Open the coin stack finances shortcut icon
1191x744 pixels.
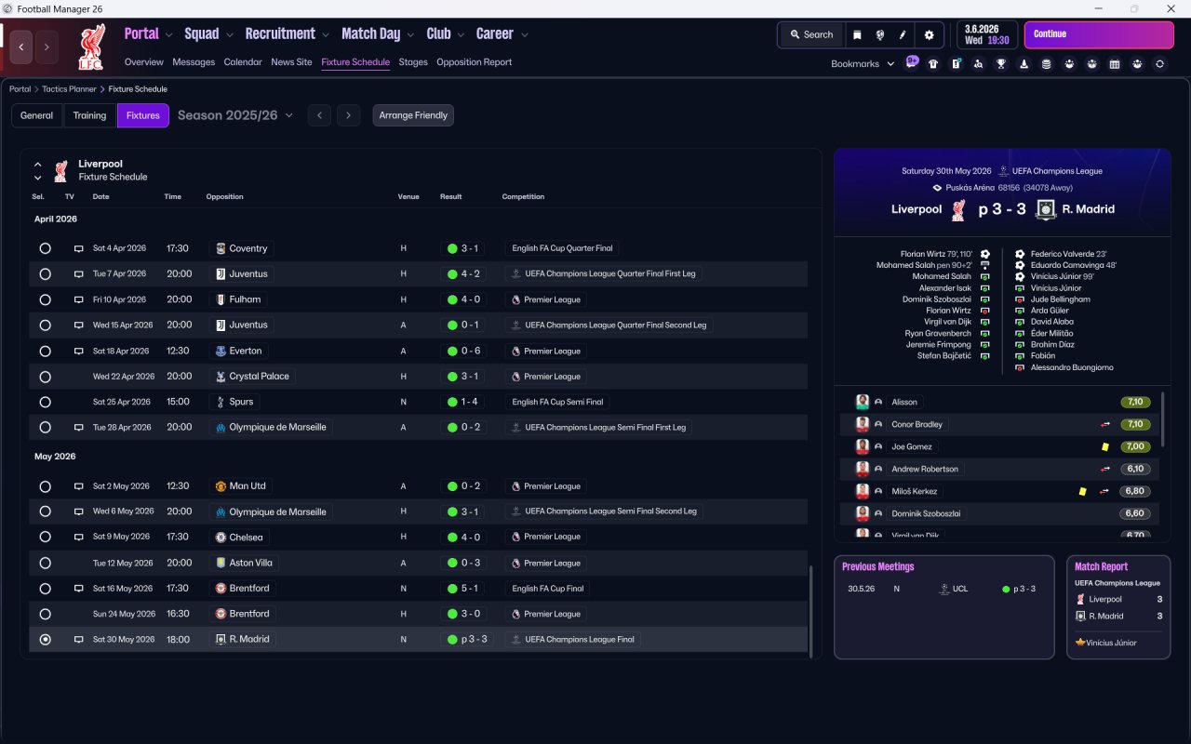point(1047,64)
